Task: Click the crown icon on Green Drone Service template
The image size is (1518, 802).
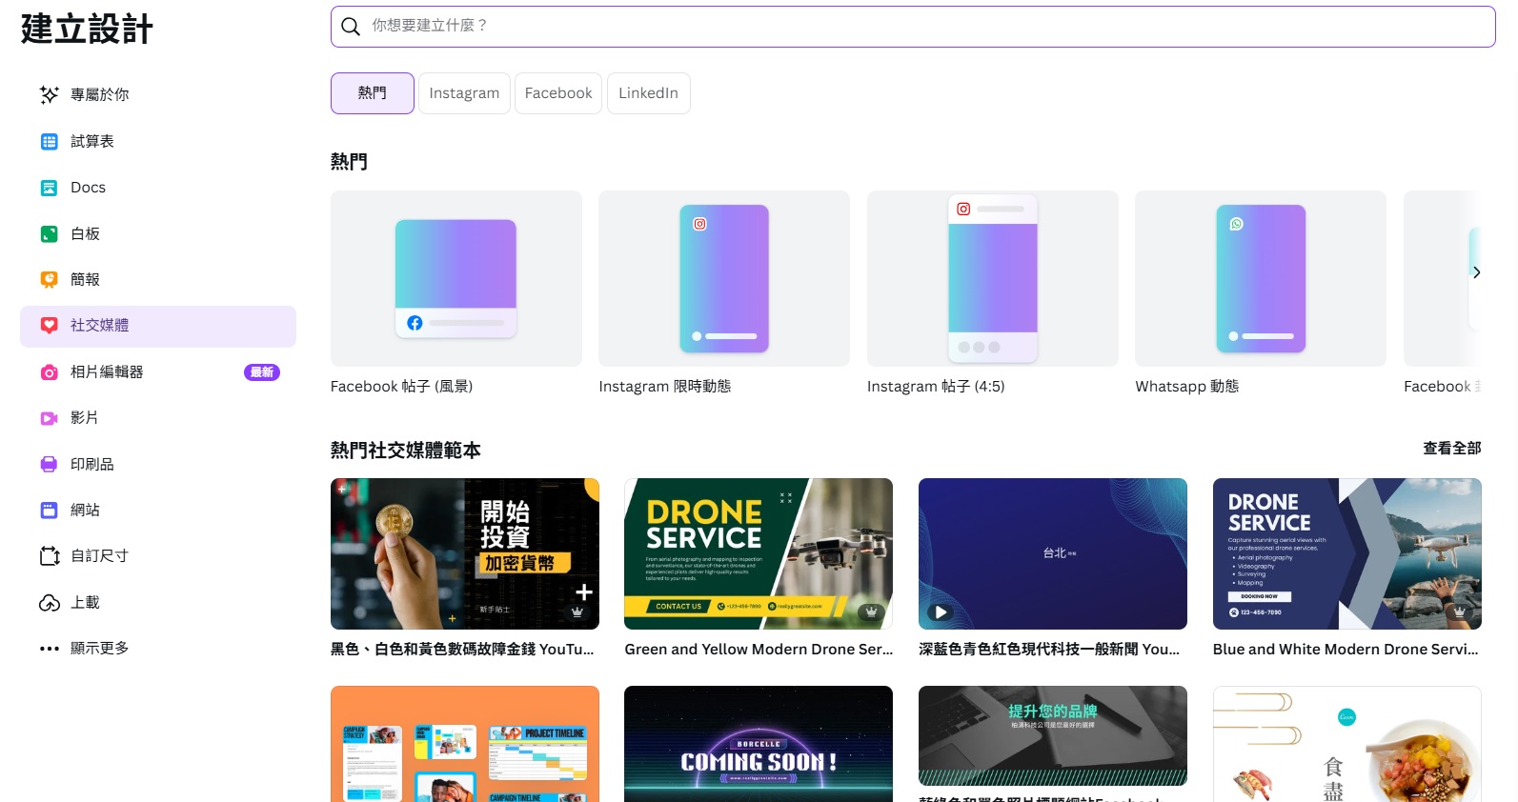Action: click(870, 612)
